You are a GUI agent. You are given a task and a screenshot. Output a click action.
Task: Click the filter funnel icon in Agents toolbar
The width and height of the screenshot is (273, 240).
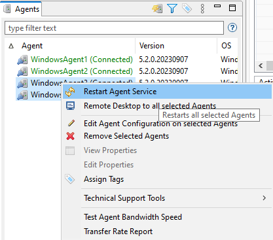click(172, 9)
